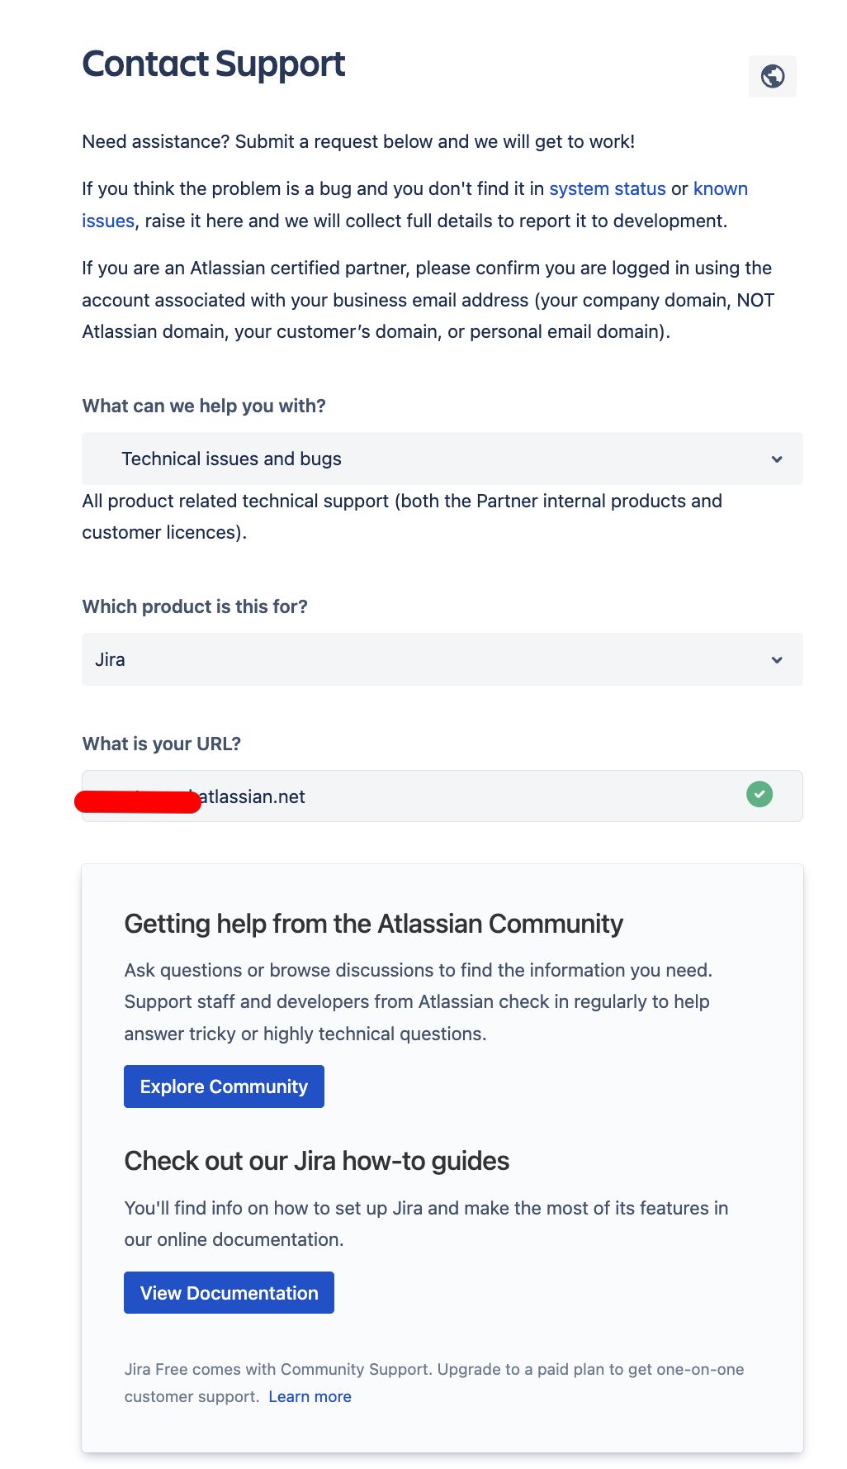
Task: Click the chevron on the help topic selector
Action: (x=776, y=459)
